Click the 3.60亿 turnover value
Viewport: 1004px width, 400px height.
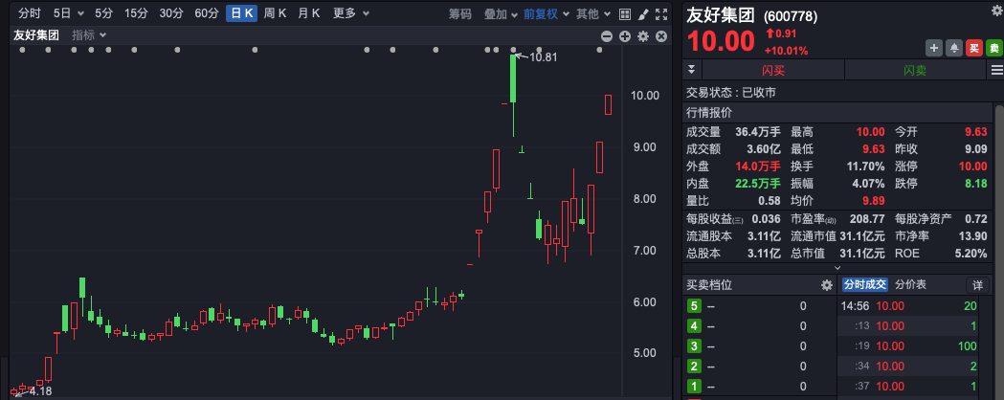pos(763,149)
